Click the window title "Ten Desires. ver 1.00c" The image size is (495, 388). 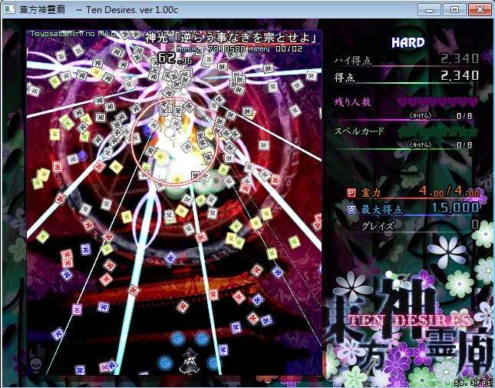pyautogui.click(x=132, y=10)
